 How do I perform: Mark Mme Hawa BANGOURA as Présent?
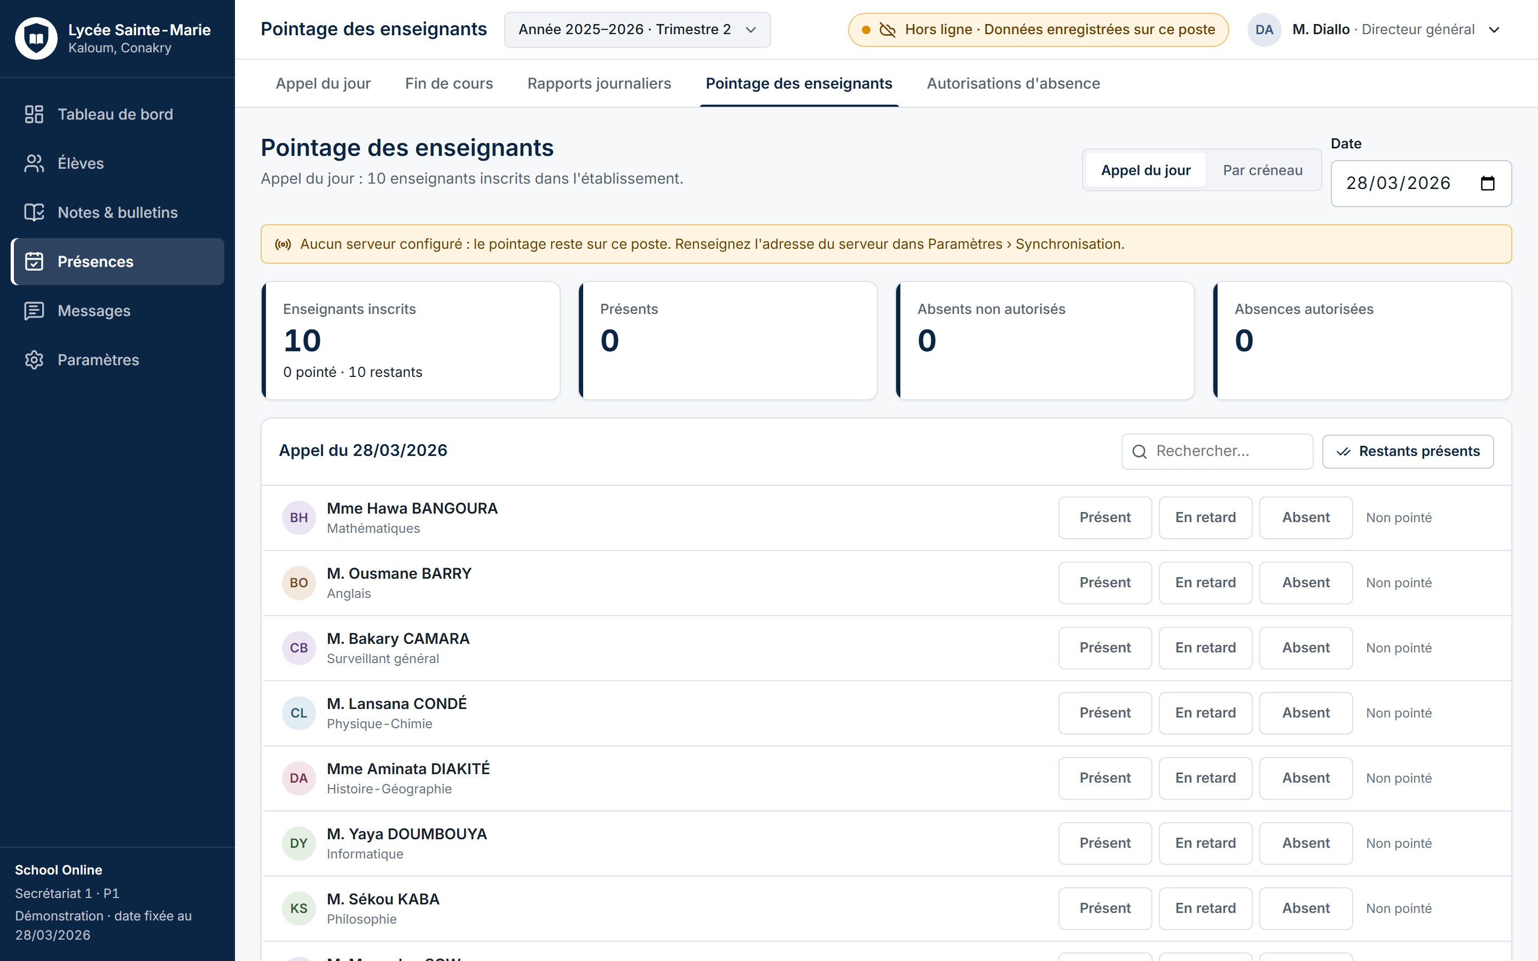(x=1104, y=517)
